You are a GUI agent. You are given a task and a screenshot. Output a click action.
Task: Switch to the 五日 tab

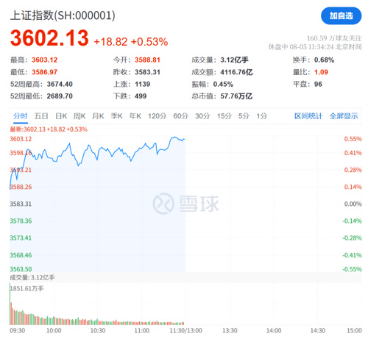[x=41, y=116]
